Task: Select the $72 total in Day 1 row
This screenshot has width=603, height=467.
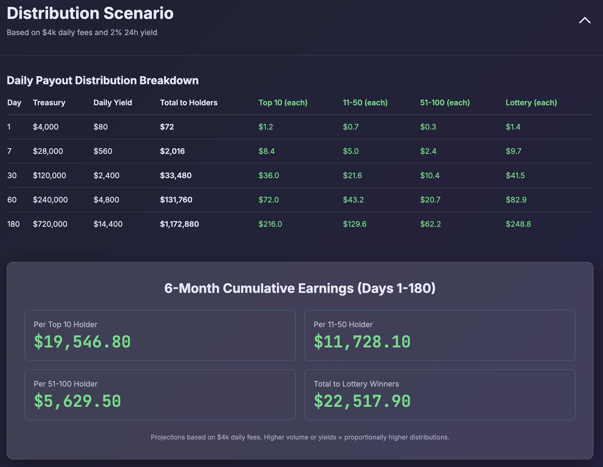Action: [167, 127]
